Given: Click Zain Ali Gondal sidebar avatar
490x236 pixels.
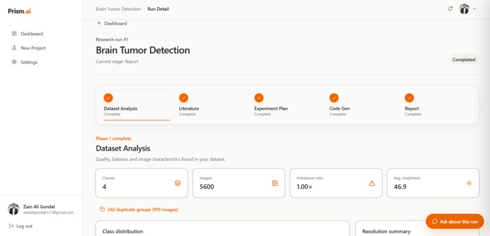Looking at the screenshot, I should (x=13, y=209).
